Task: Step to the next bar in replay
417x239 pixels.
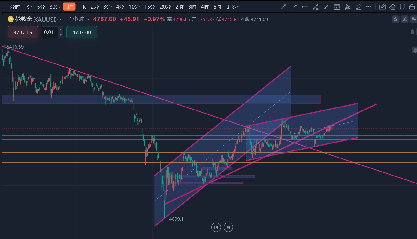Action: coord(228,227)
